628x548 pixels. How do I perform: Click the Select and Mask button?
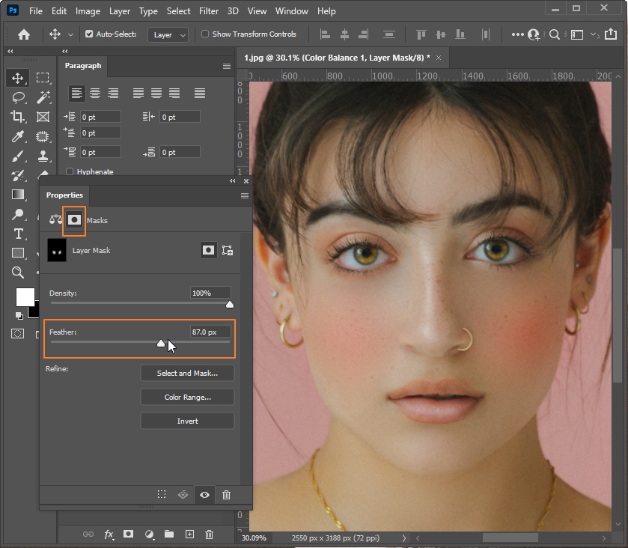pos(187,373)
